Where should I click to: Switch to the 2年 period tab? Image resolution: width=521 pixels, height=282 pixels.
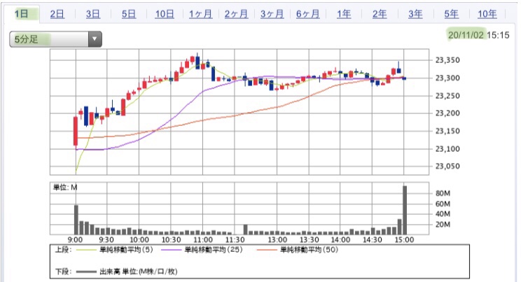[380, 14]
